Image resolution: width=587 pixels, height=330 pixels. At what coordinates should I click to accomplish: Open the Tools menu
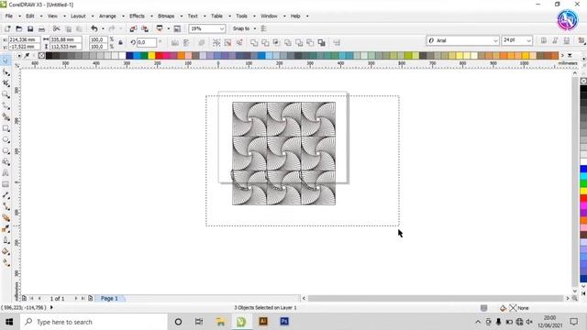(241, 16)
